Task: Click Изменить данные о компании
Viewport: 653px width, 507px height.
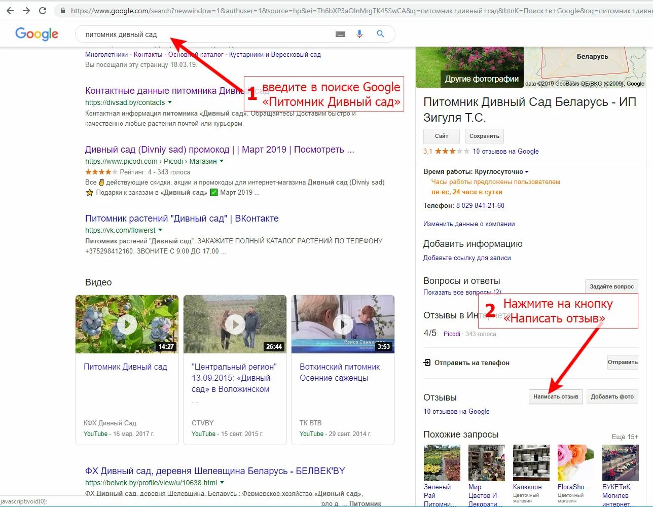Action: tap(469, 224)
